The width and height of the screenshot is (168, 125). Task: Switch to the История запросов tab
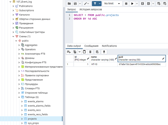click(91, 9)
